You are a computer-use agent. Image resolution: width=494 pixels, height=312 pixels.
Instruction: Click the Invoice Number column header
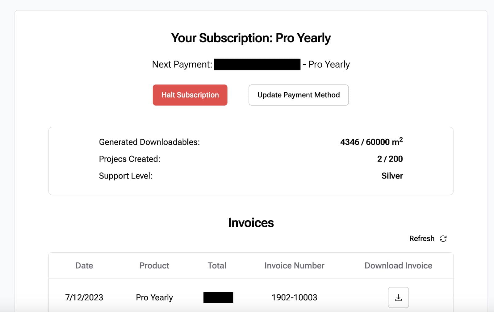click(x=294, y=266)
